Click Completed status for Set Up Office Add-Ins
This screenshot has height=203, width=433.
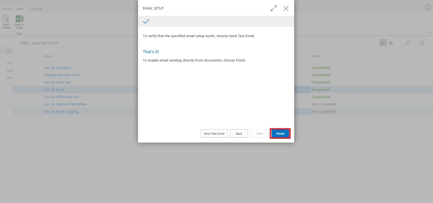click(x=321, y=97)
